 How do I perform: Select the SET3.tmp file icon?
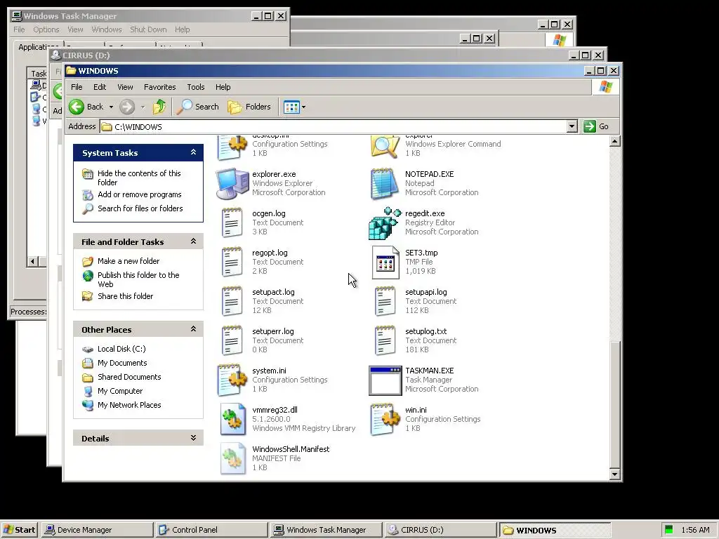[x=385, y=262]
